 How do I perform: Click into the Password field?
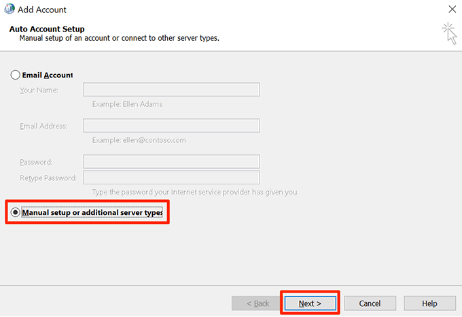pyautogui.click(x=171, y=162)
